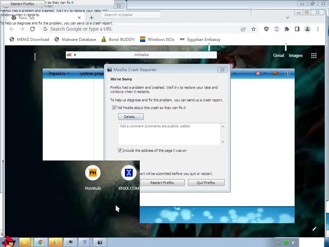Switch to Chrome in taskbar

pos(40,242)
